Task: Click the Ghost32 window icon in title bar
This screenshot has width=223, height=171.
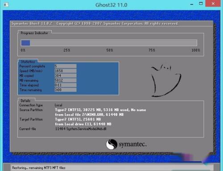Action: tap(6, 5)
